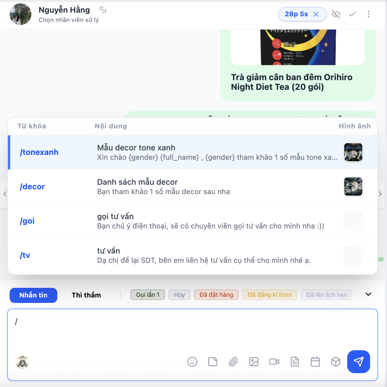The width and height of the screenshot is (387, 387).
Task: Click the green eye seen indicator
Action: point(381,259)
